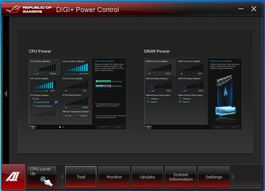Go to second CPU Power page dot
Image resolution: width=265 pixels, height=191 pixels.
(x=63, y=127)
